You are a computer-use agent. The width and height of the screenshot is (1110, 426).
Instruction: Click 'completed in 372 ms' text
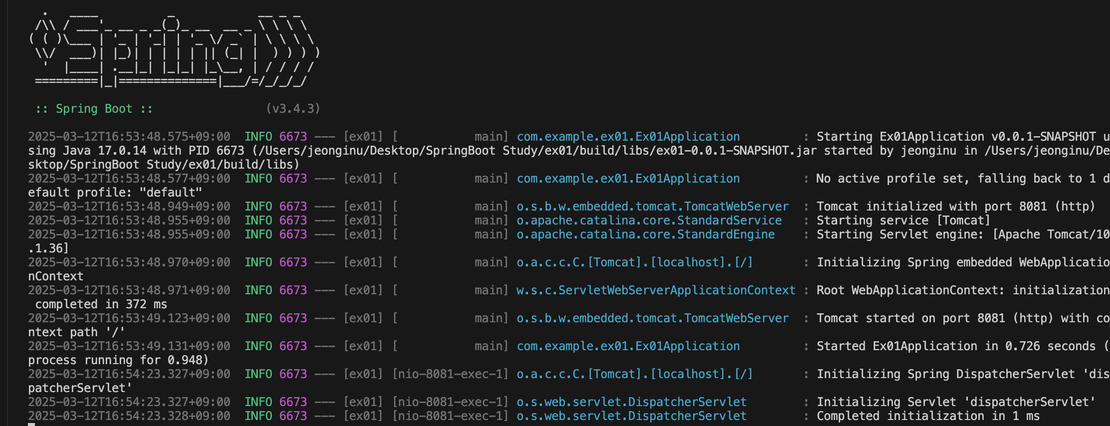(101, 304)
